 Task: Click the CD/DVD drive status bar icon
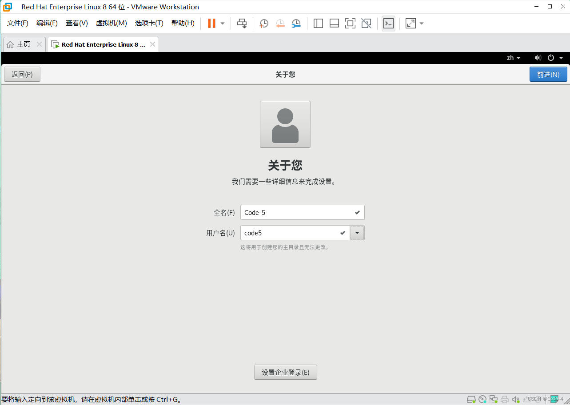coord(482,399)
